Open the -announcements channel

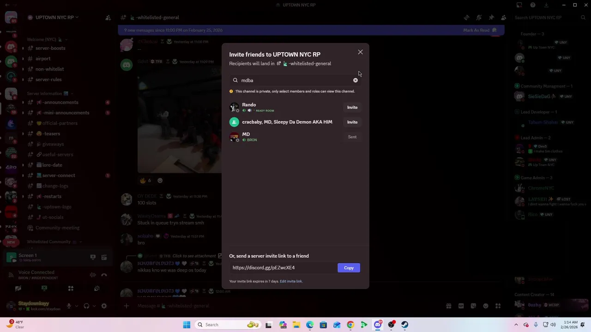coord(60,102)
